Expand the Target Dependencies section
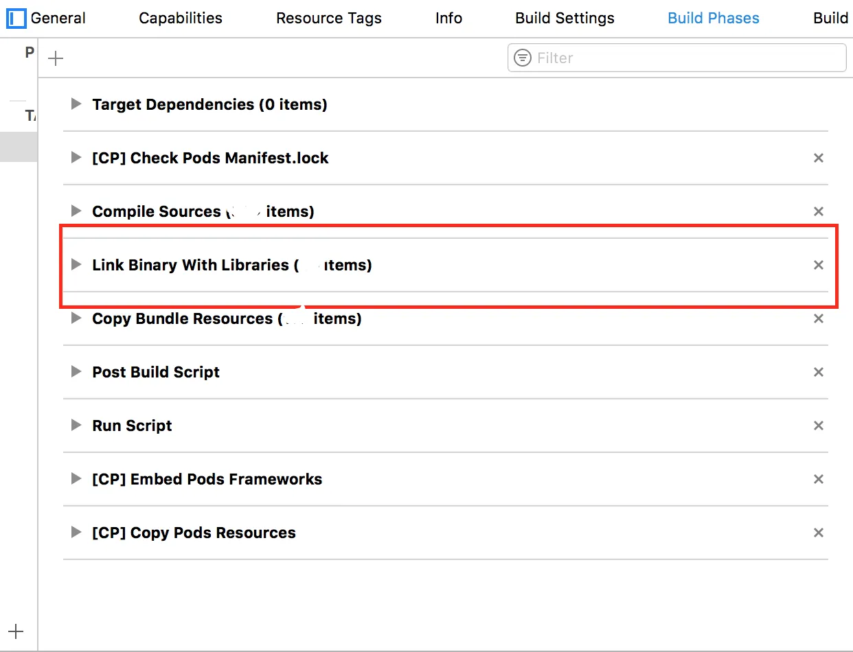Viewport: 853px width, 652px height. coord(76,104)
